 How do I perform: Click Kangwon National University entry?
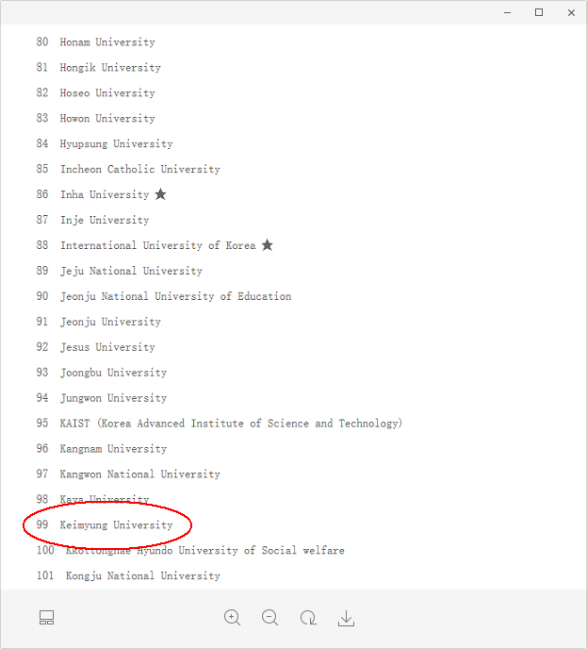click(139, 474)
